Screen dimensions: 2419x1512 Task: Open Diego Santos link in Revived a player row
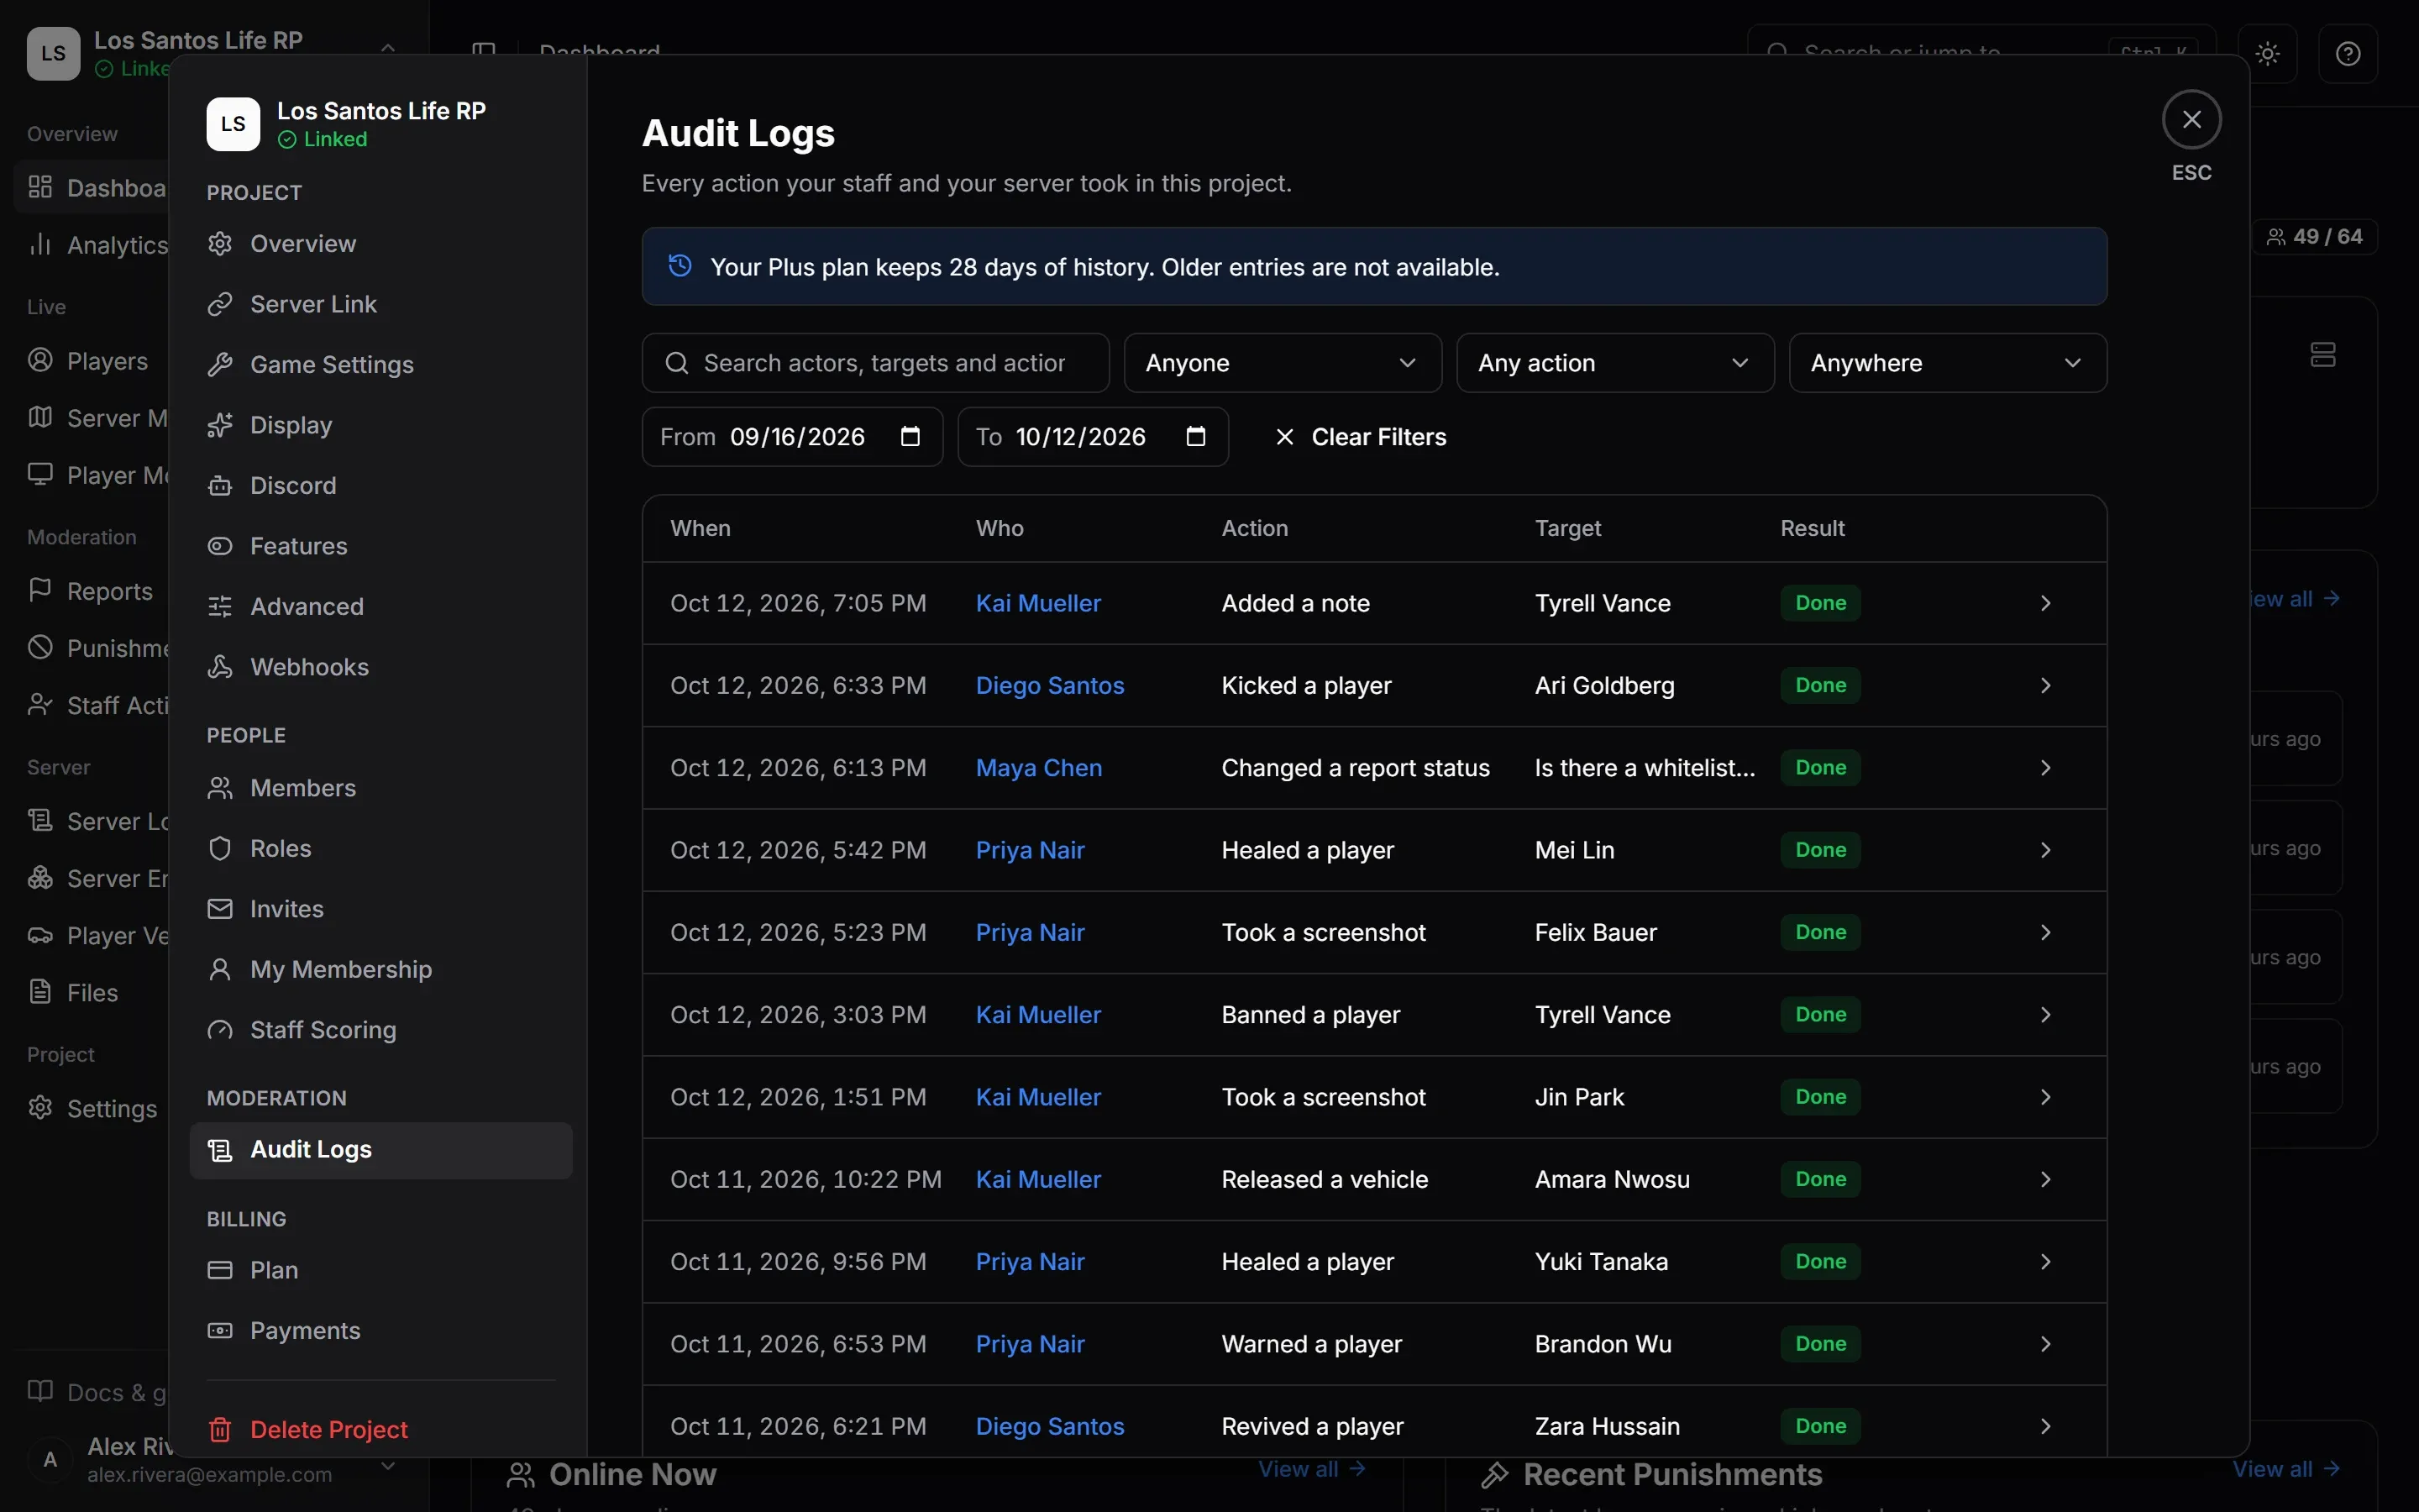(x=1050, y=1426)
